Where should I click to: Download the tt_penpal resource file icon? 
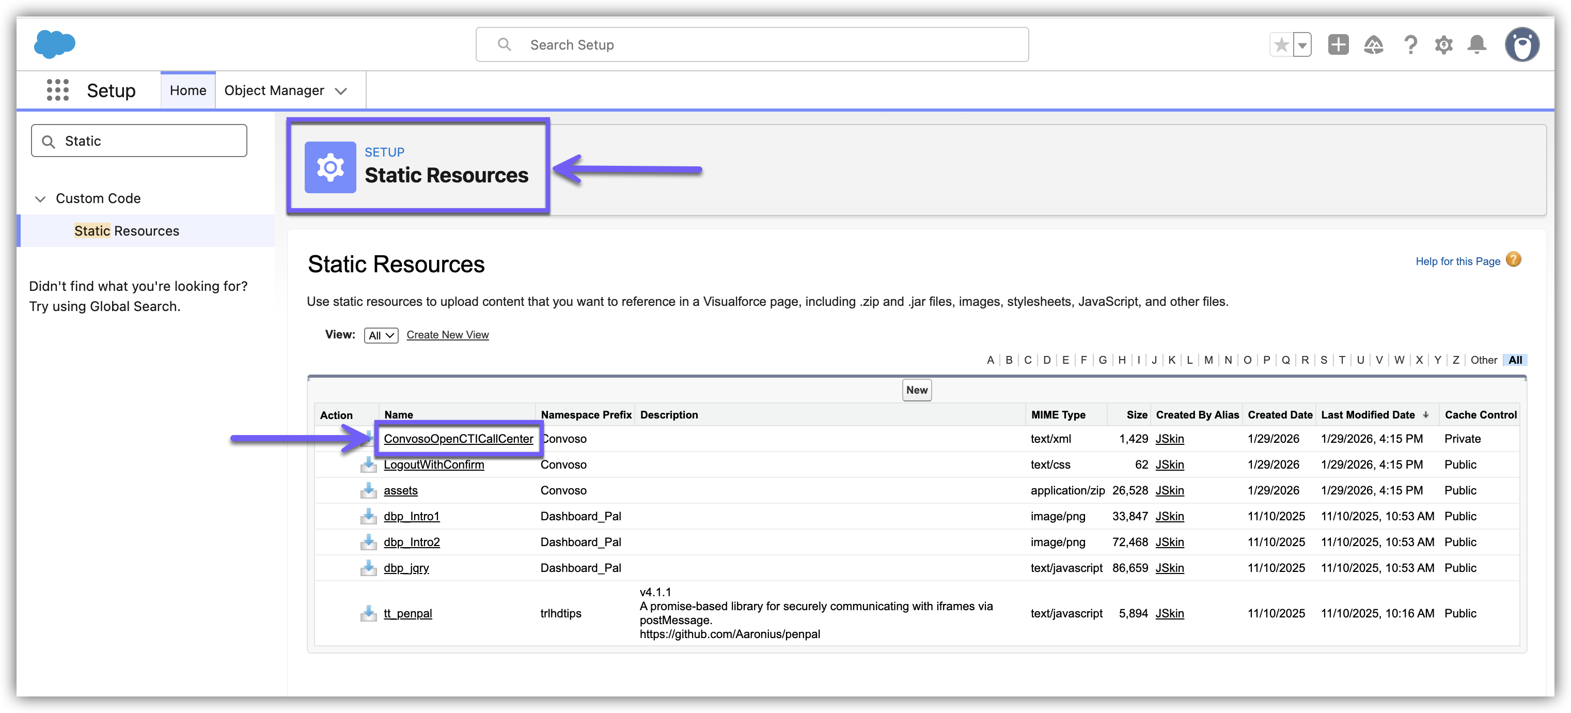368,614
